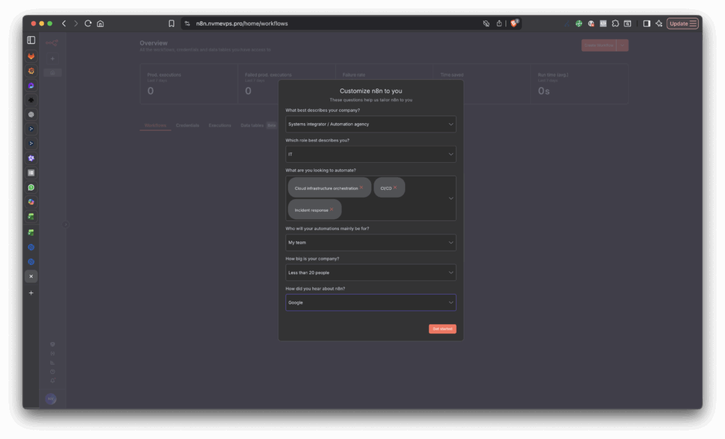Remove the CI/CD tag
Image resolution: width=725 pixels, height=439 pixels.
[395, 188]
